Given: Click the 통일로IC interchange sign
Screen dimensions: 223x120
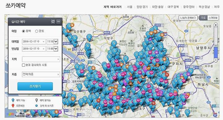Looking at the screenshot, I should (x=108, y=32).
